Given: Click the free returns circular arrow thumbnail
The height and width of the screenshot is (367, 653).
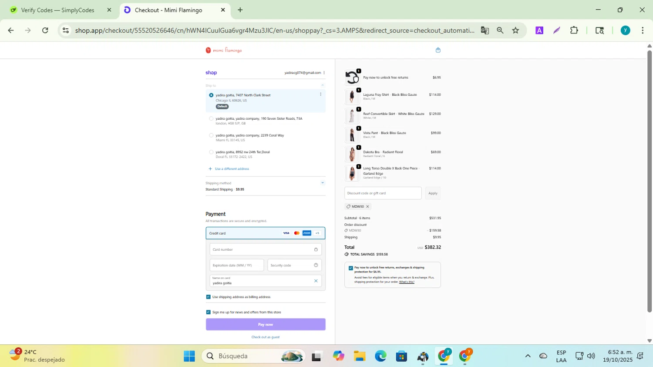Looking at the screenshot, I should 352,77.
